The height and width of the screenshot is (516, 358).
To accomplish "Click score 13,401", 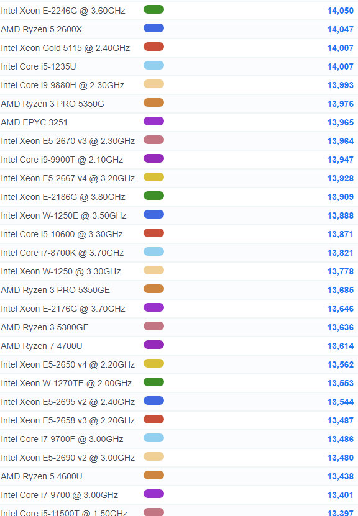I will [340, 495].
